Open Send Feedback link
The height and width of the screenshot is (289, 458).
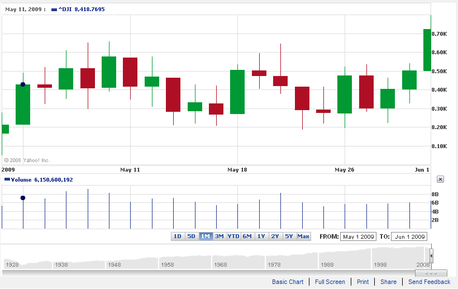(x=429, y=282)
